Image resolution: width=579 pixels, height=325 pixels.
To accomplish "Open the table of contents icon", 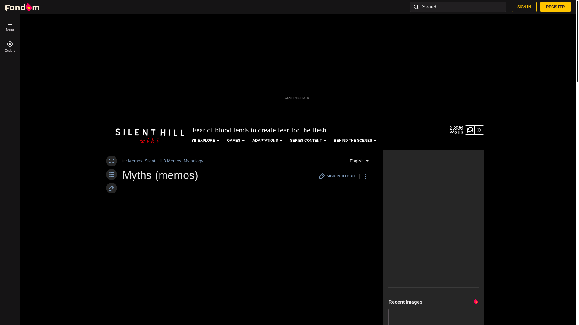I will click(112, 175).
